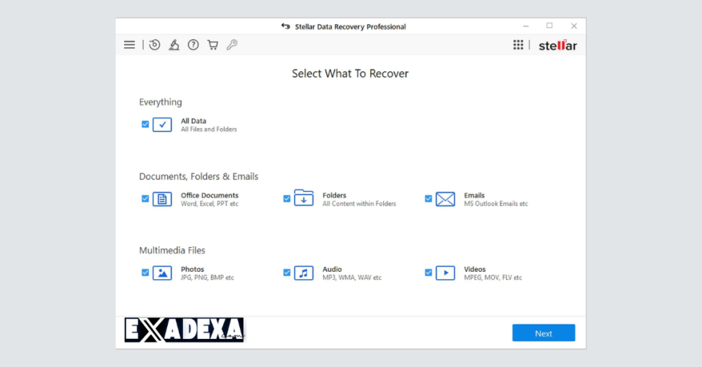Click the "Audio" label
Image resolution: width=702 pixels, height=367 pixels.
click(332, 269)
